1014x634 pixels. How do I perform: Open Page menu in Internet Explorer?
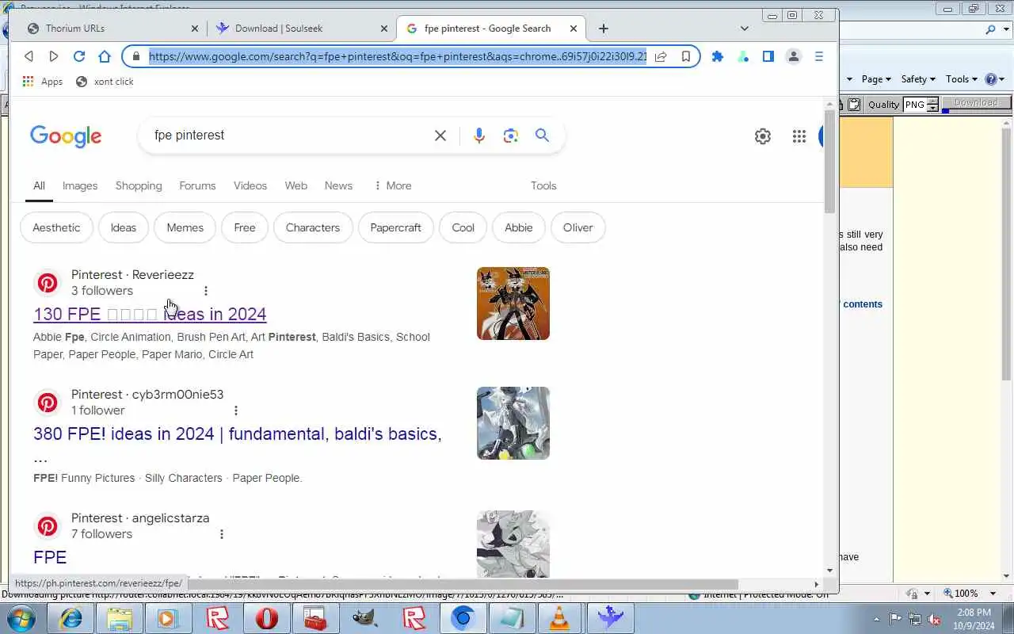click(876, 79)
